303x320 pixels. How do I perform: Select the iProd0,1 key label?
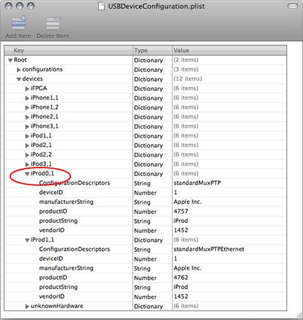pyautogui.click(x=42, y=174)
